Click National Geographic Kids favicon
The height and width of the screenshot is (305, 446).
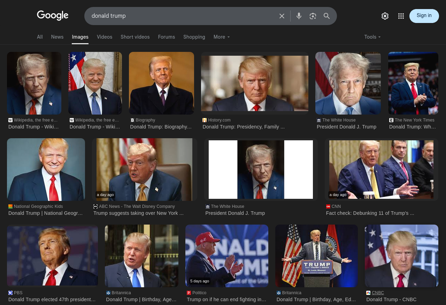tap(10, 206)
